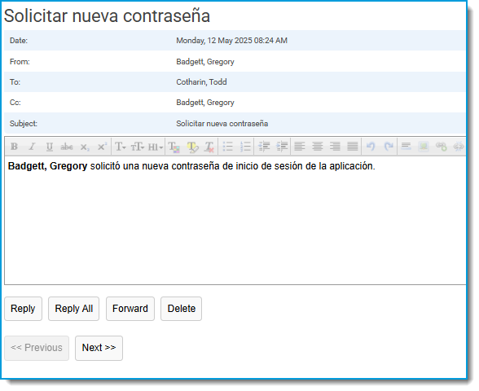Toggle italic formatting in editor toolbar
This screenshot has height=391, width=479.
[x=32, y=147]
